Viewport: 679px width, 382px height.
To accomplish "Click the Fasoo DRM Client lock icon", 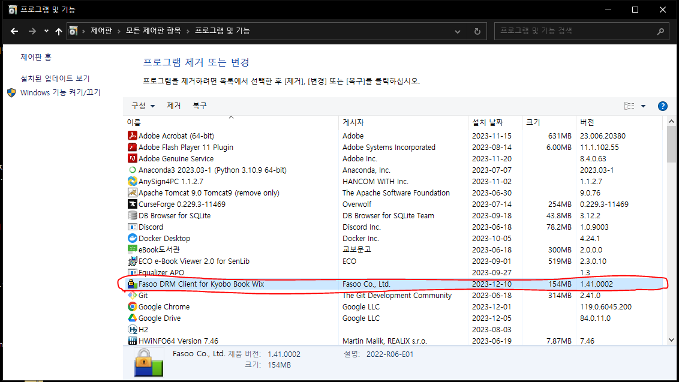I will click(x=131, y=284).
